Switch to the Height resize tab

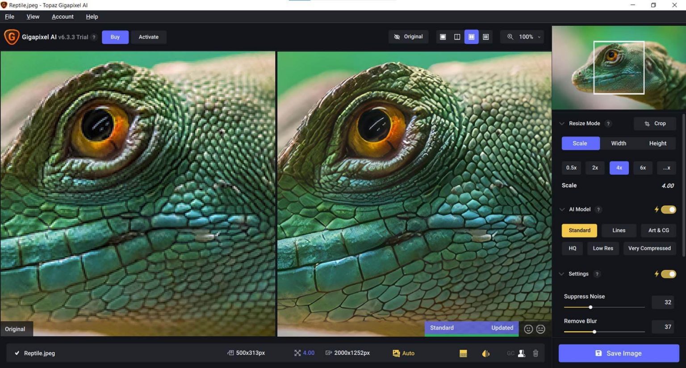tap(657, 143)
